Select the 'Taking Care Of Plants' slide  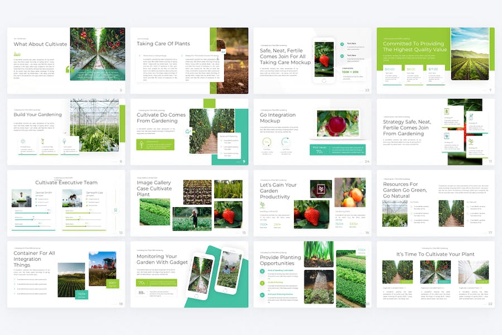click(x=189, y=61)
